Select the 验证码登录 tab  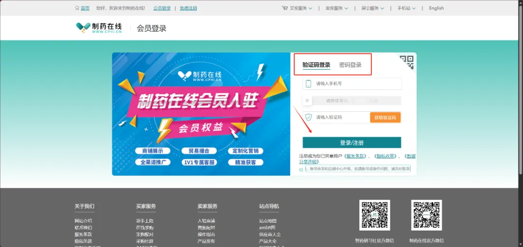(x=316, y=65)
